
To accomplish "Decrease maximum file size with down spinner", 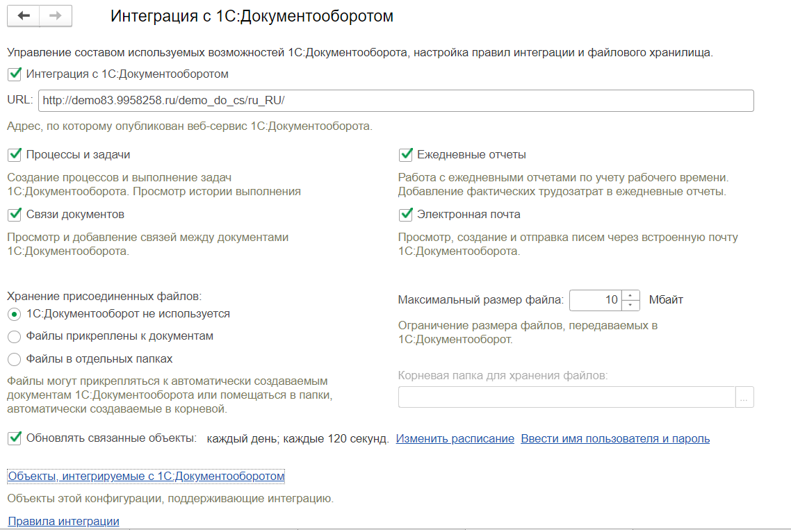I will [630, 305].
